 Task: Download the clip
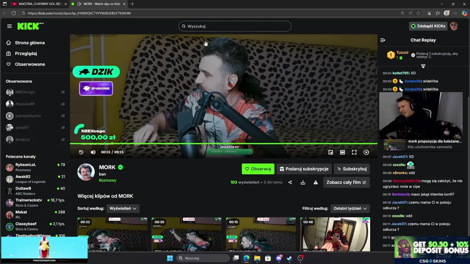coord(303,182)
